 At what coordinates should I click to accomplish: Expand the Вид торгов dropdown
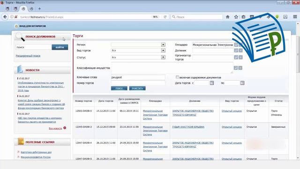pyautogui.click(x=163, y=50)
